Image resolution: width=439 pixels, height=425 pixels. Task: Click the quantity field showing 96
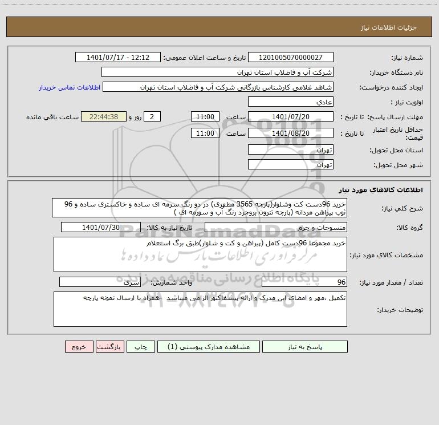pos(304,282)
